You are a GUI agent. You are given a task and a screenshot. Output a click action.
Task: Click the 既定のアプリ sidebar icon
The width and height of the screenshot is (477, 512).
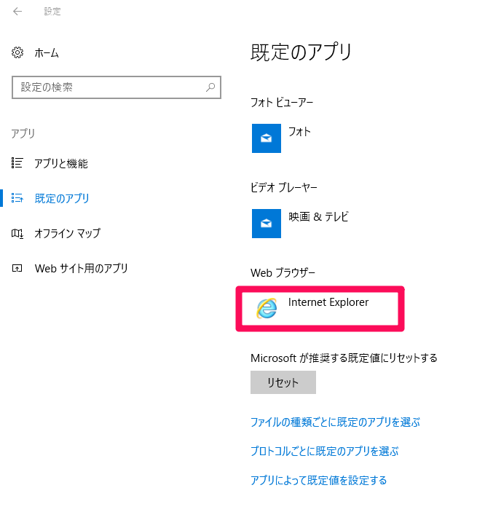pyautogui.click(x=17, y=198)
